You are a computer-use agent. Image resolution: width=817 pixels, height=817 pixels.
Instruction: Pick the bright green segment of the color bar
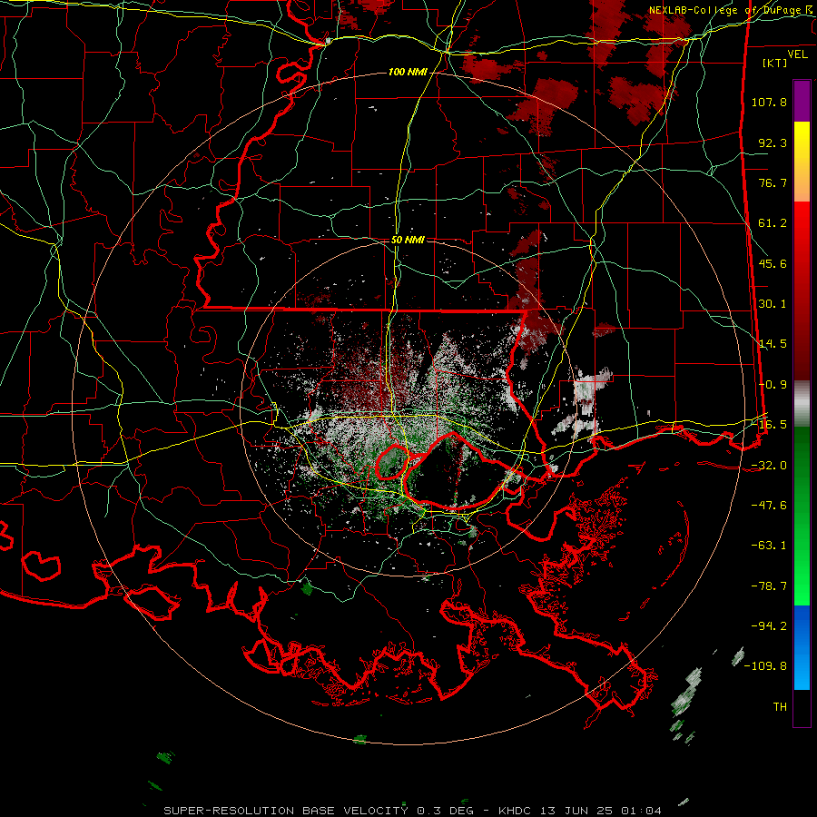(x=802, y=516)
